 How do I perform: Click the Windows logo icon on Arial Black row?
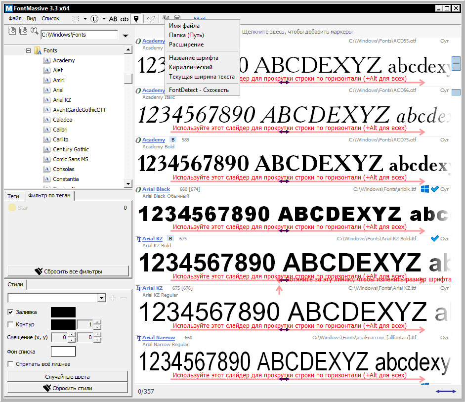424,189
